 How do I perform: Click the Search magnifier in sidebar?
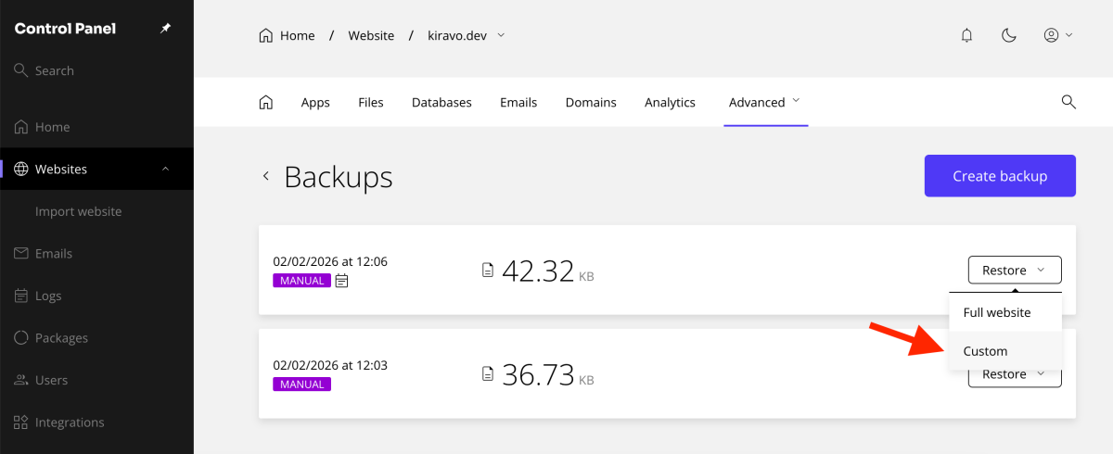click(x=21, y=70)
